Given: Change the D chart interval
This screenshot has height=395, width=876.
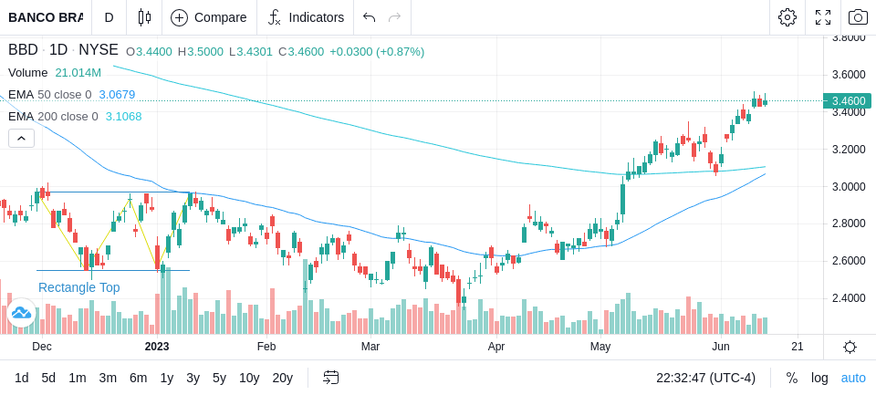Looking at the screenshot, I should (109, 17).
